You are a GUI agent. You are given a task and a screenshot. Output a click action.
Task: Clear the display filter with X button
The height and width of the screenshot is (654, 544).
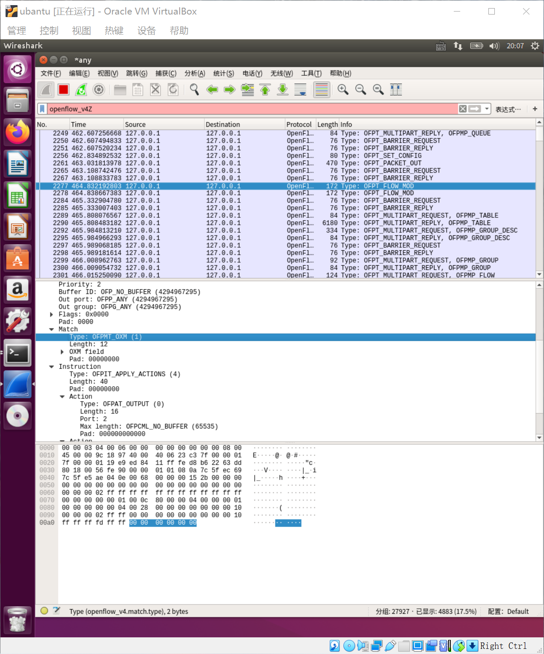[x=463, y=109]
